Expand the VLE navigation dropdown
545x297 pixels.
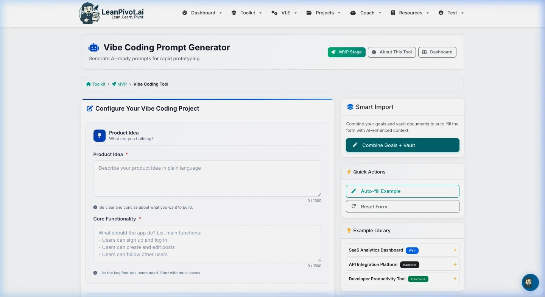(284, 13)
